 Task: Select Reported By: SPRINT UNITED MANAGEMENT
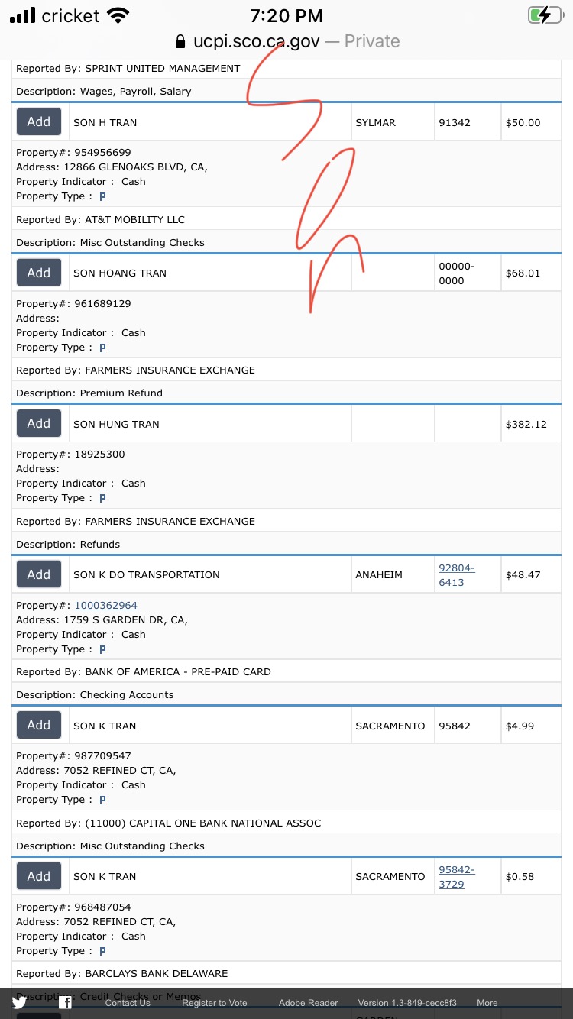coord(128,69)
